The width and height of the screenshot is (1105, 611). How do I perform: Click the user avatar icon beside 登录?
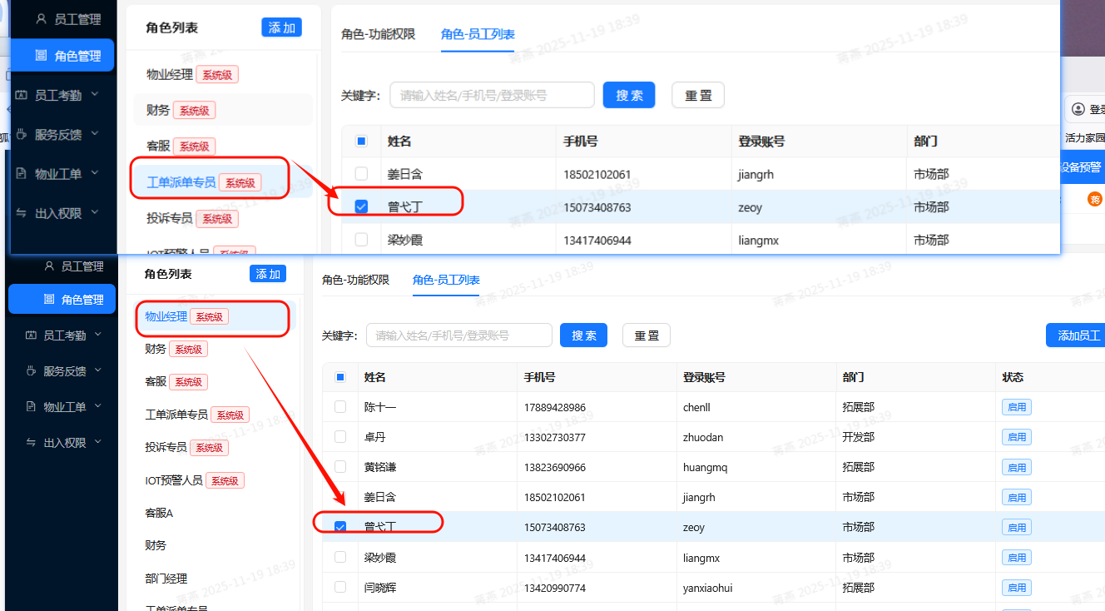(x=1078, y=110)
